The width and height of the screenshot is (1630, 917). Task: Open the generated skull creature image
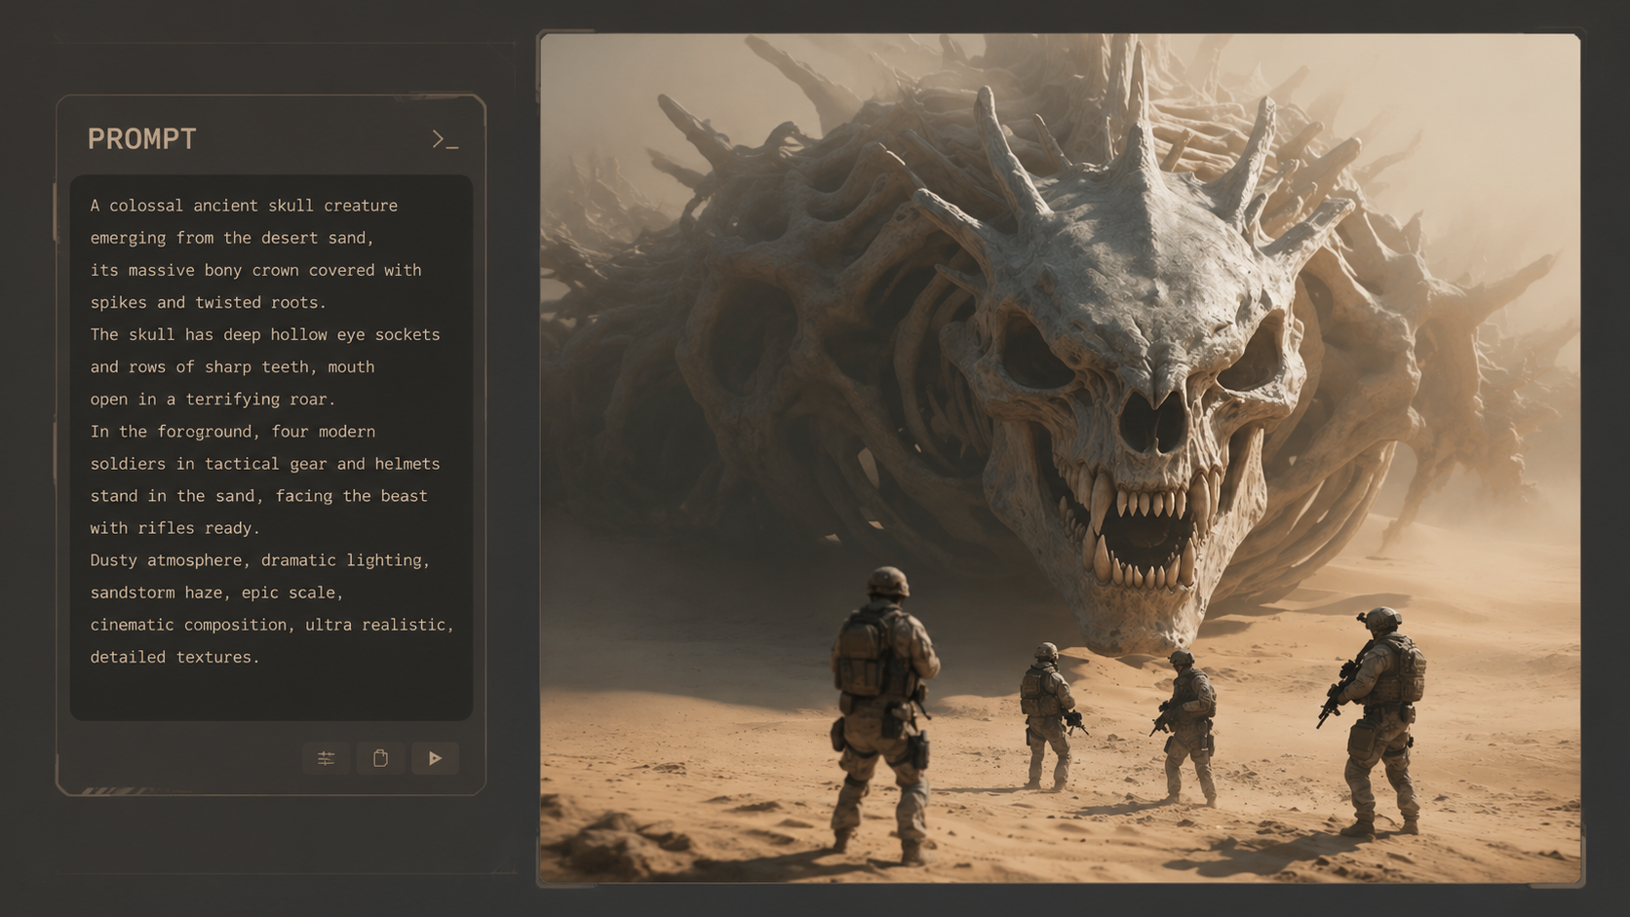(x=1060, y=458)
